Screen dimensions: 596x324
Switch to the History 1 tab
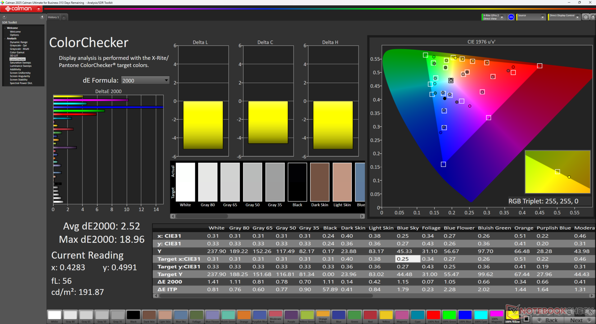pos(53,17)
